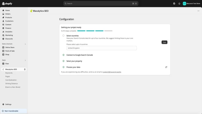Click the Non-transferable badge

14,111
